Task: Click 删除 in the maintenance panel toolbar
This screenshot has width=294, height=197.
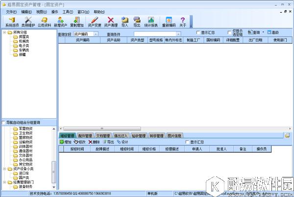Action: point(94,142)
